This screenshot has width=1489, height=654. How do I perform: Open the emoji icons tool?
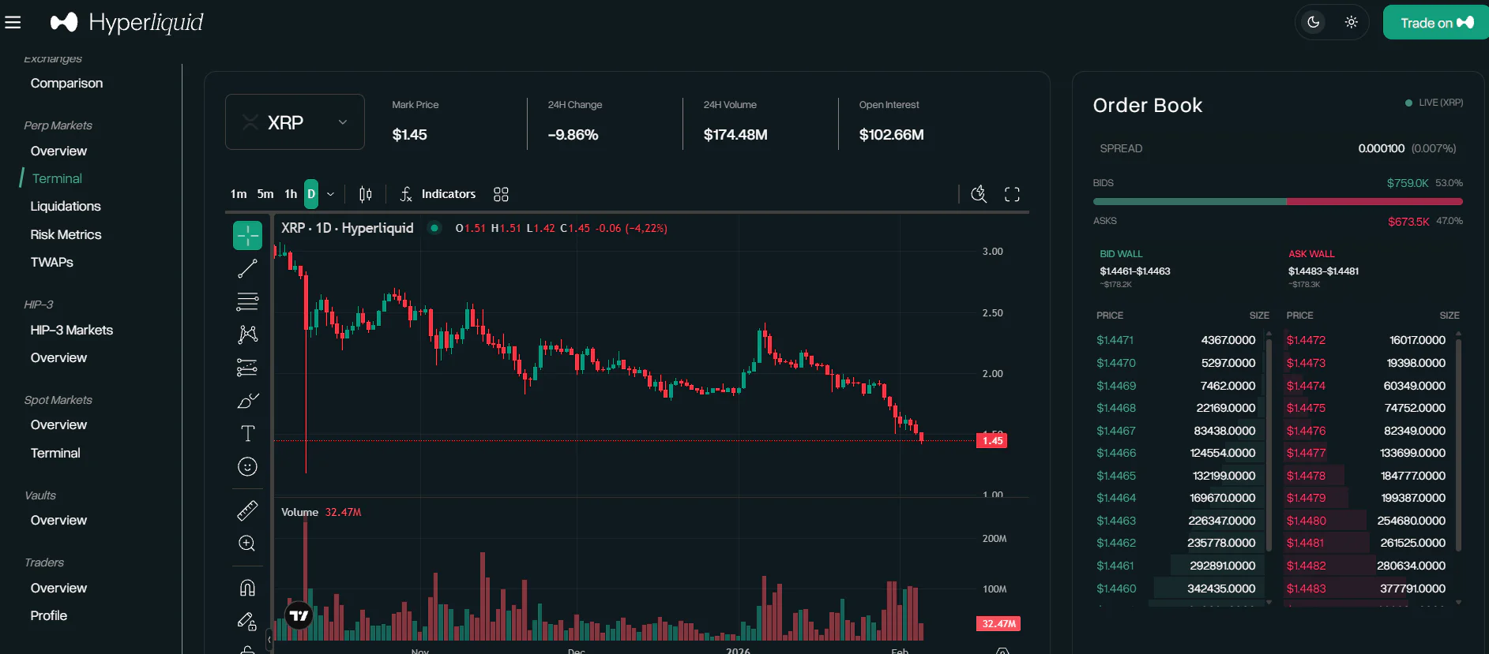(x=247, y=466)
